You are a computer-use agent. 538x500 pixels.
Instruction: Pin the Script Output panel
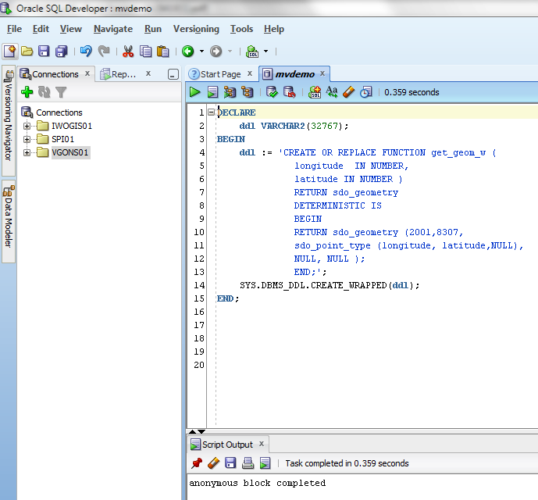(x=196, y=463)
